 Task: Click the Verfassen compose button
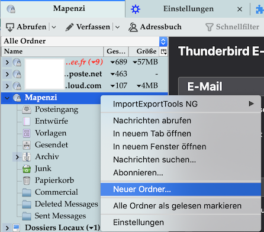point(88,27)
